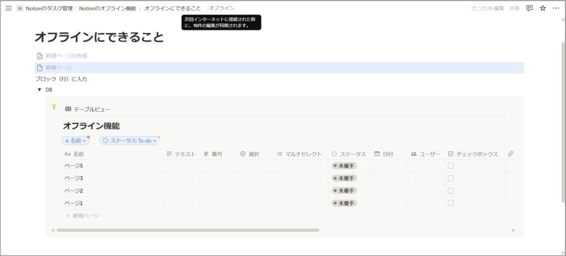Click the lightbulb callout icon

pyautogui.click(x=54, y=106)
